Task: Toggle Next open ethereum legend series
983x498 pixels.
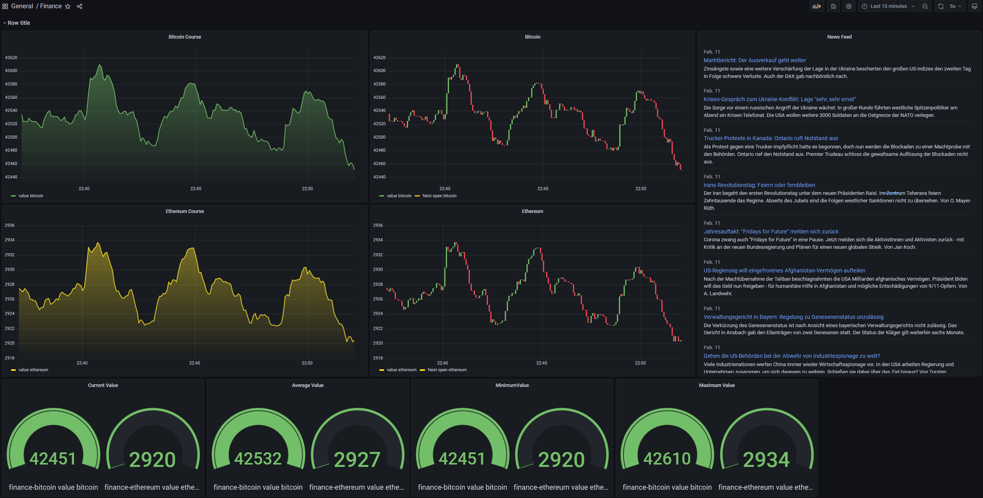Action: pos(447,370)
